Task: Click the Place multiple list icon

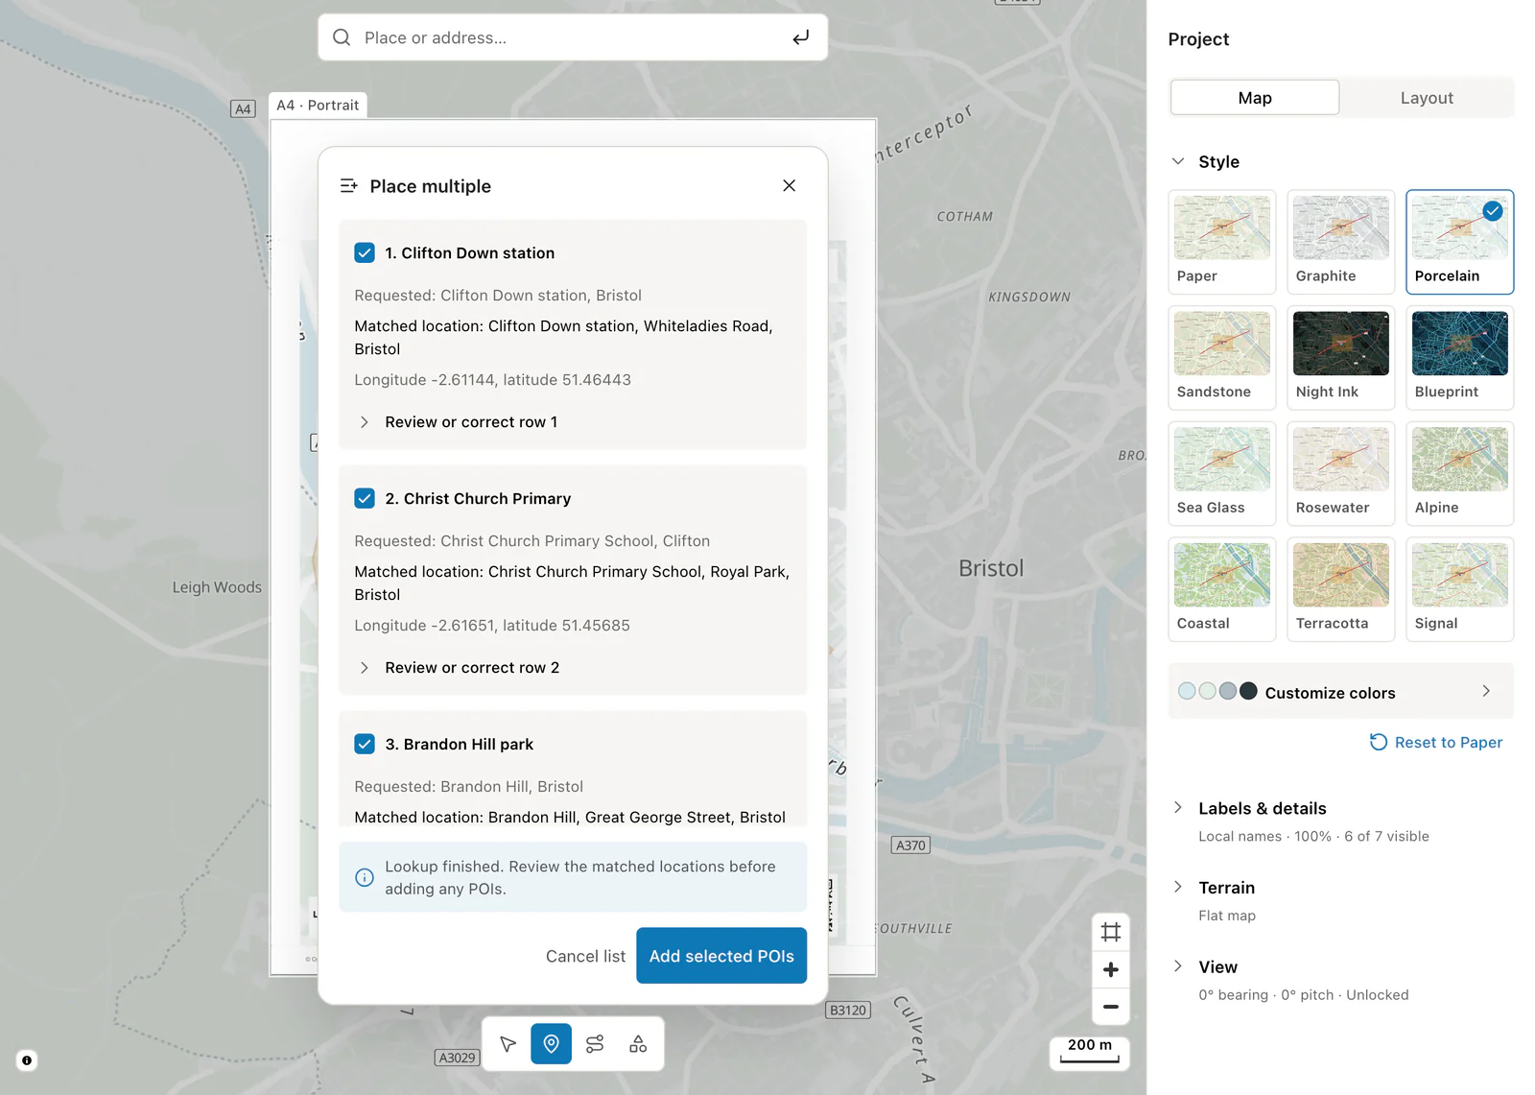Action: point(349,185)
